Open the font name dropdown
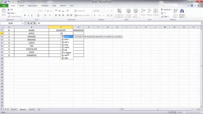The image size is (203, 114). click(39, 11)
